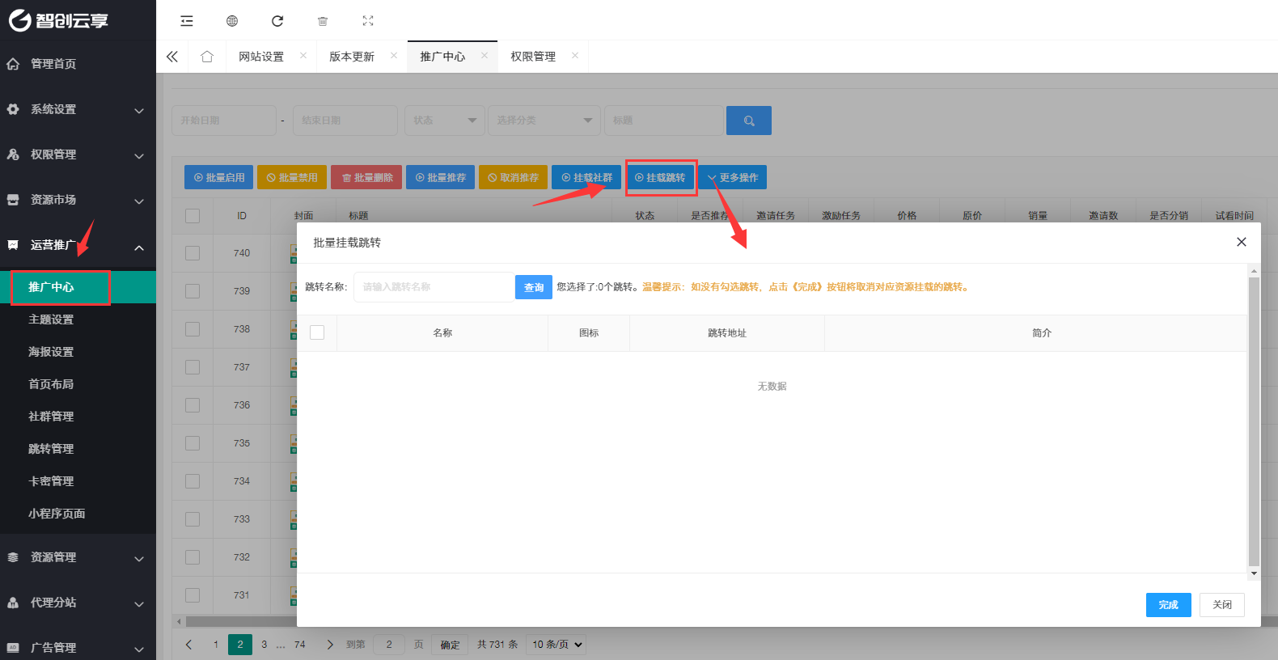Open the globe website icon

click(232, 21)
